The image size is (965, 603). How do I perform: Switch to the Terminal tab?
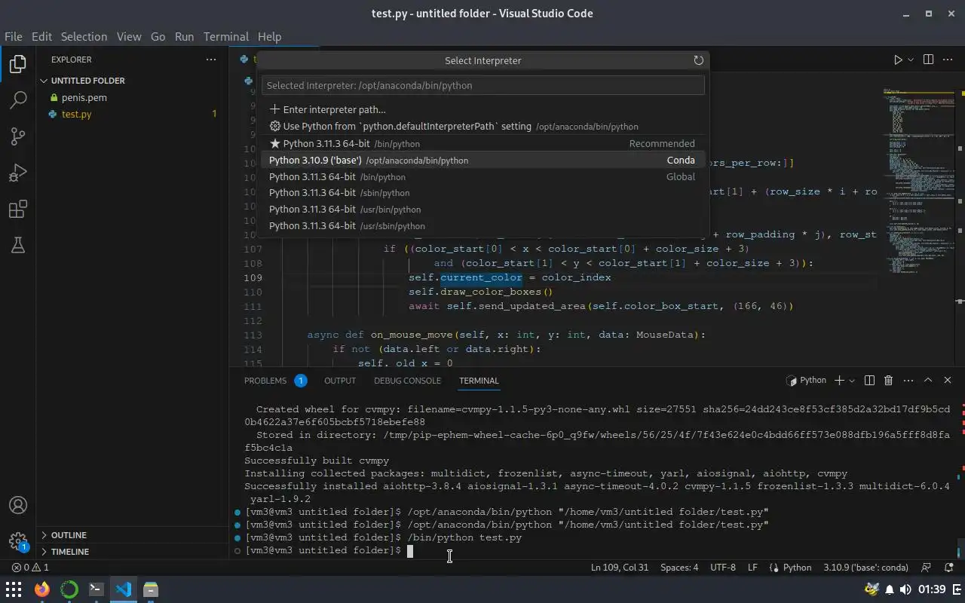tap(479, 381)
